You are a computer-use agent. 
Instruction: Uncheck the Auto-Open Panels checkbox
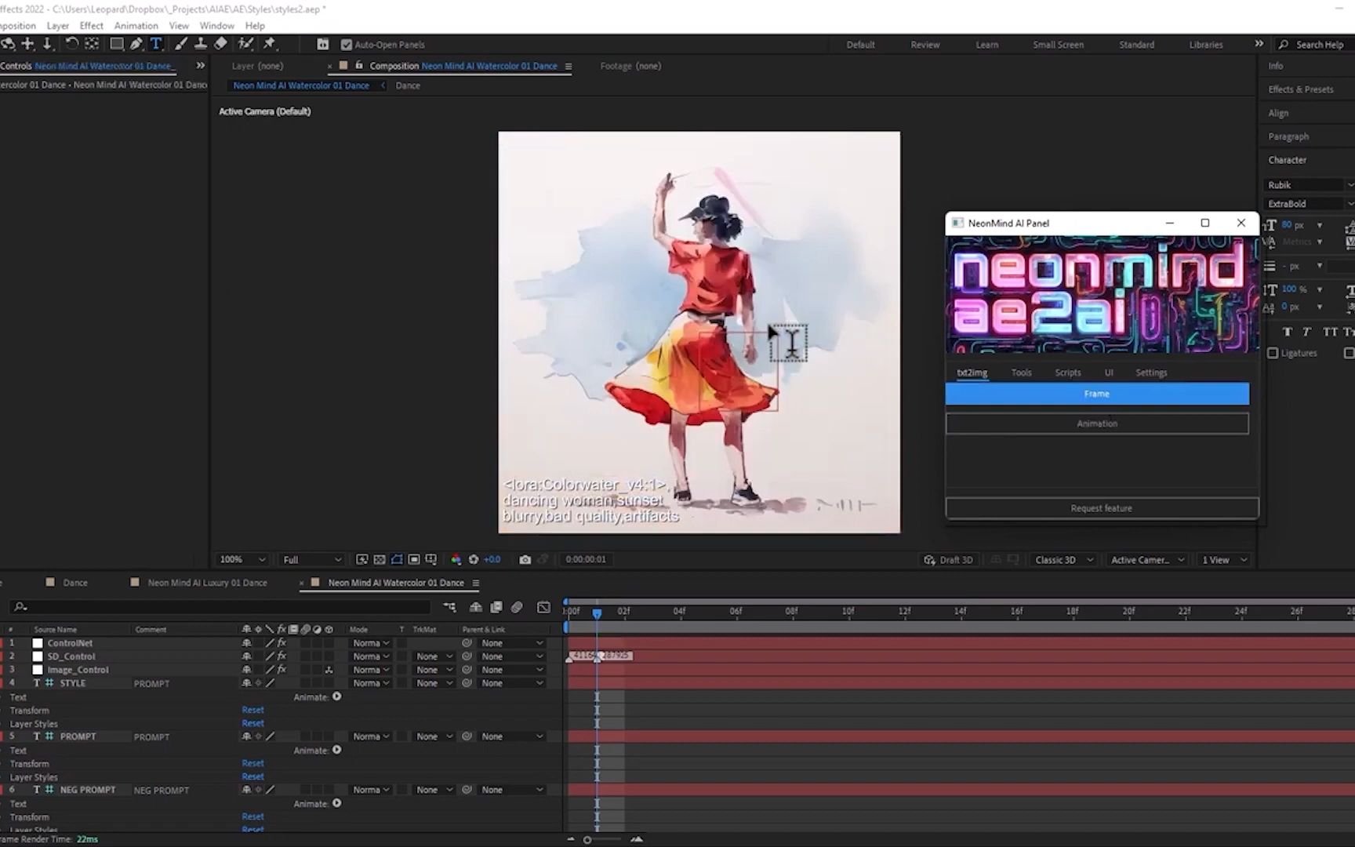pos(347,45)
